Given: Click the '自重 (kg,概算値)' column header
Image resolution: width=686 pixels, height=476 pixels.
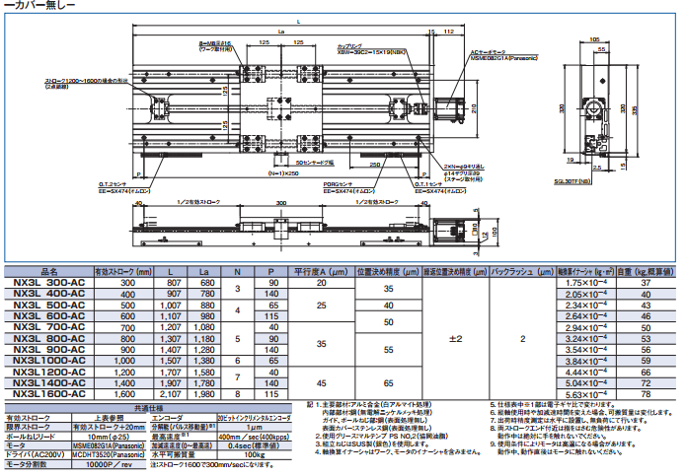Looking at the screenshot, I should pos(646,272).
